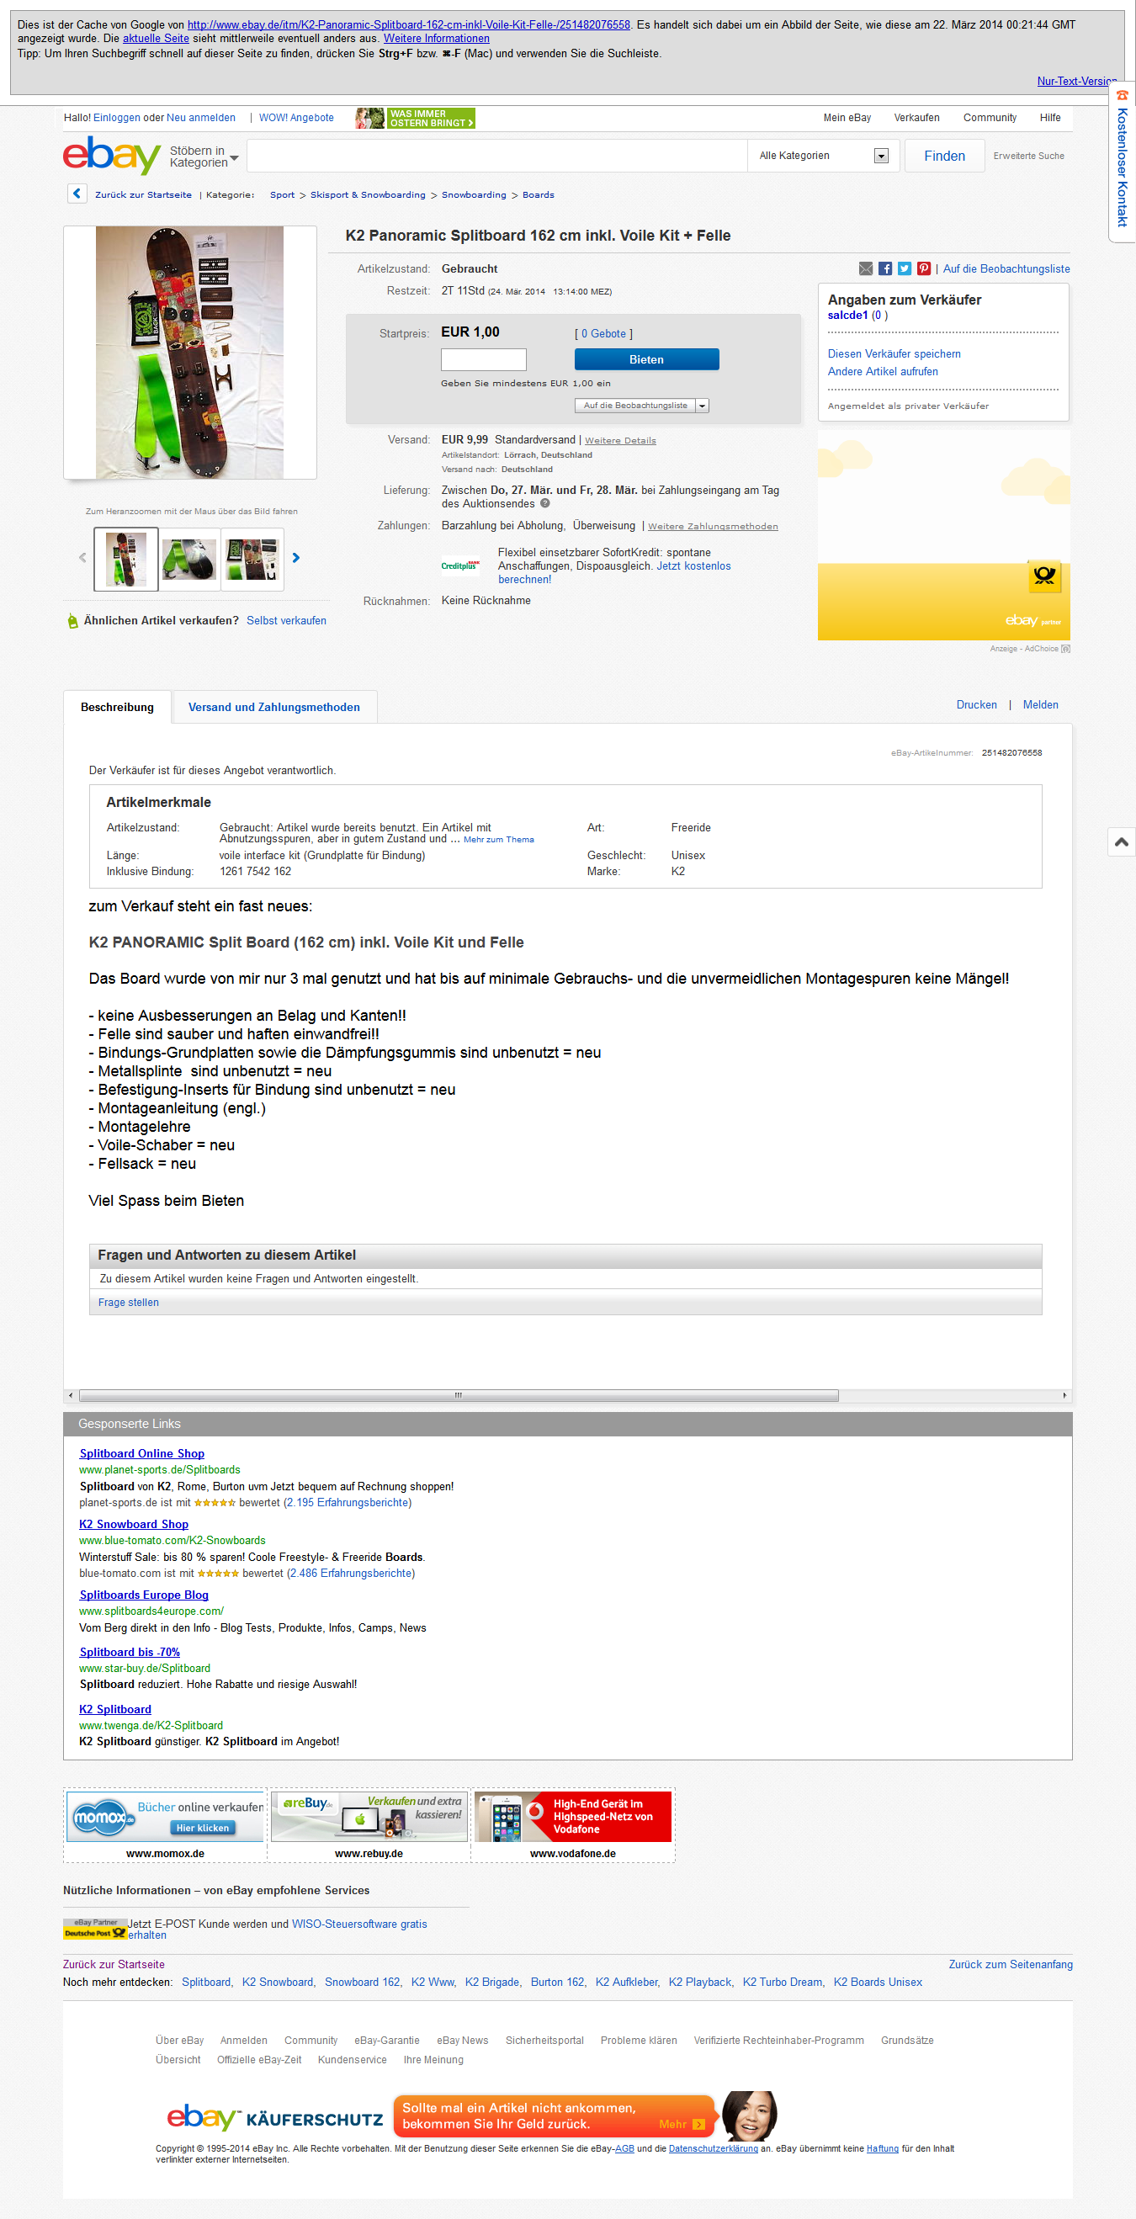Viewport: 1136px width, 2219px height.
Task: Switch to the Beschreibung tab
Action: [x=117, y=707]
